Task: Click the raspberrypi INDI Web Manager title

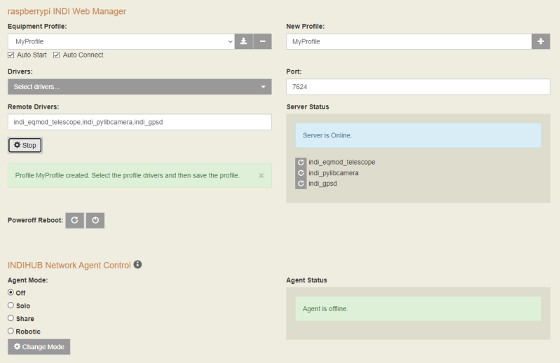Action: coord(67,11)
